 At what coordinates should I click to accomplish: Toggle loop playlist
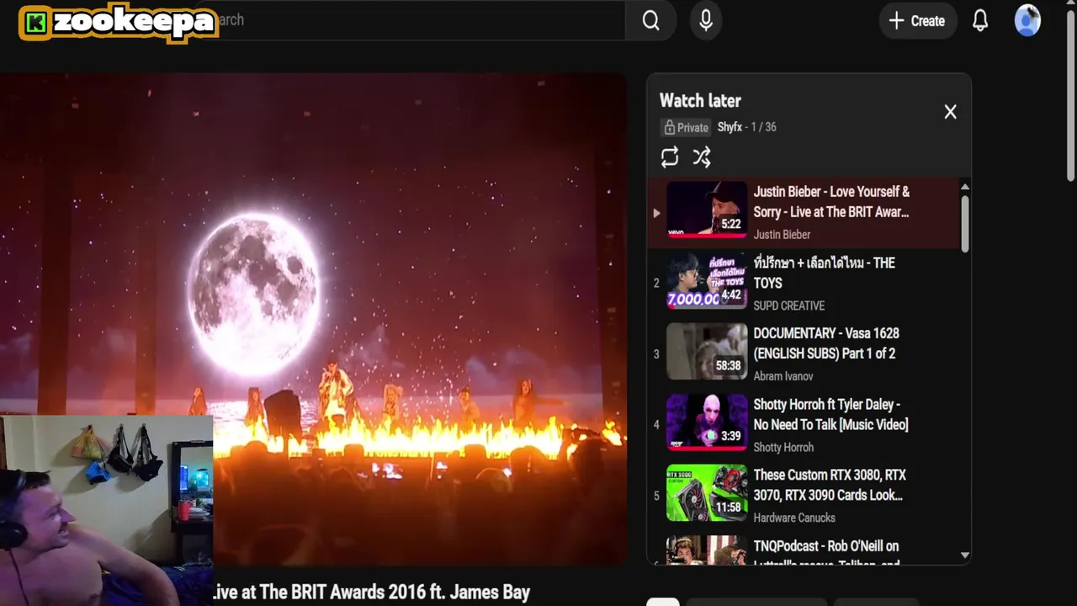tap(670, 157)
